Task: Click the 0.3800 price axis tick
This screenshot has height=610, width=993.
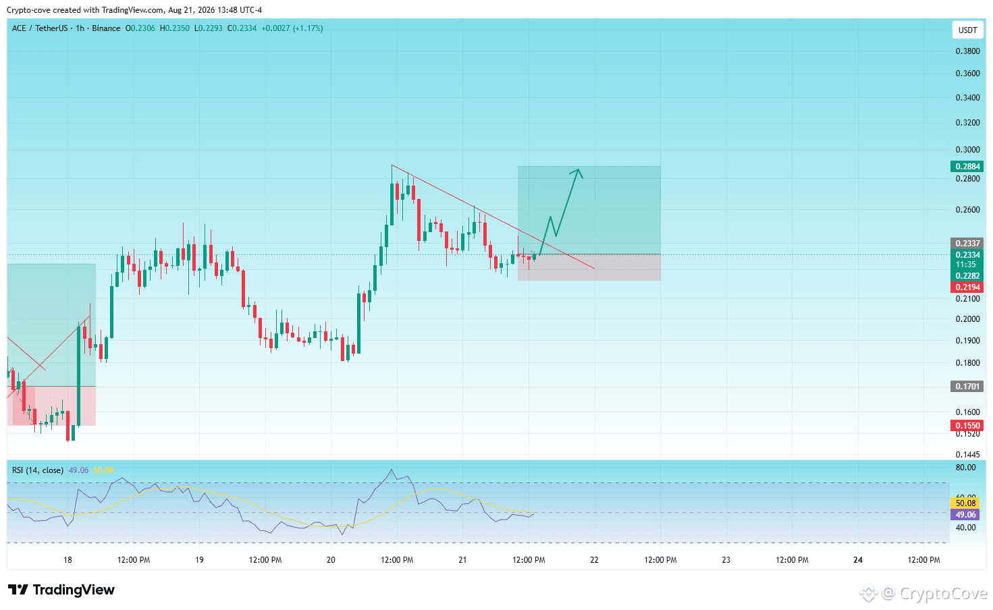Action: [x=967, y=51]
